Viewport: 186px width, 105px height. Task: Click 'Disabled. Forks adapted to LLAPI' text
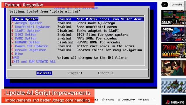pyautogui.click(x=88, y=31)
